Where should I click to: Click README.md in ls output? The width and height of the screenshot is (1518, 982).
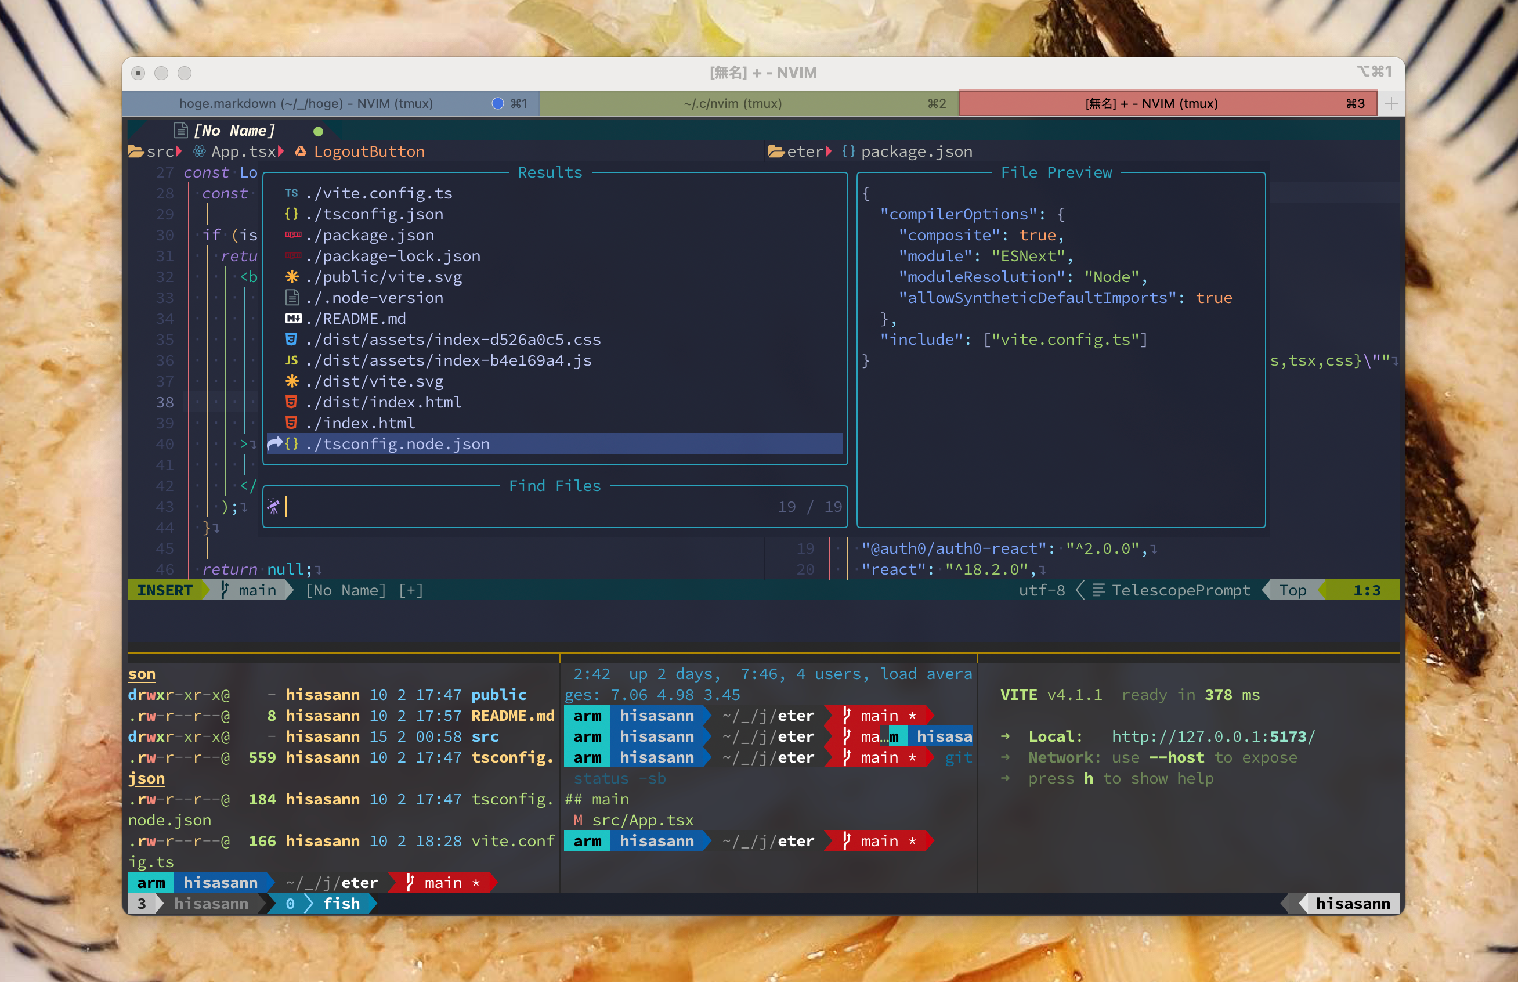click(512, 716)
